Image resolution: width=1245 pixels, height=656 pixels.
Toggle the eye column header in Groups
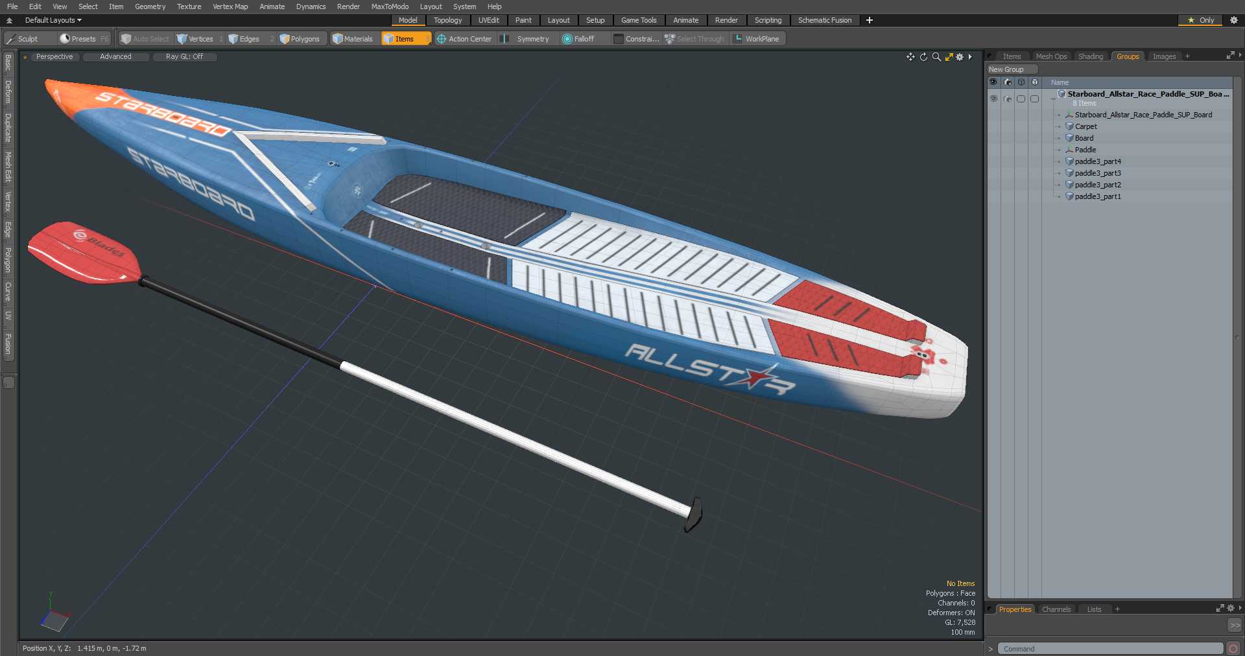993,82
